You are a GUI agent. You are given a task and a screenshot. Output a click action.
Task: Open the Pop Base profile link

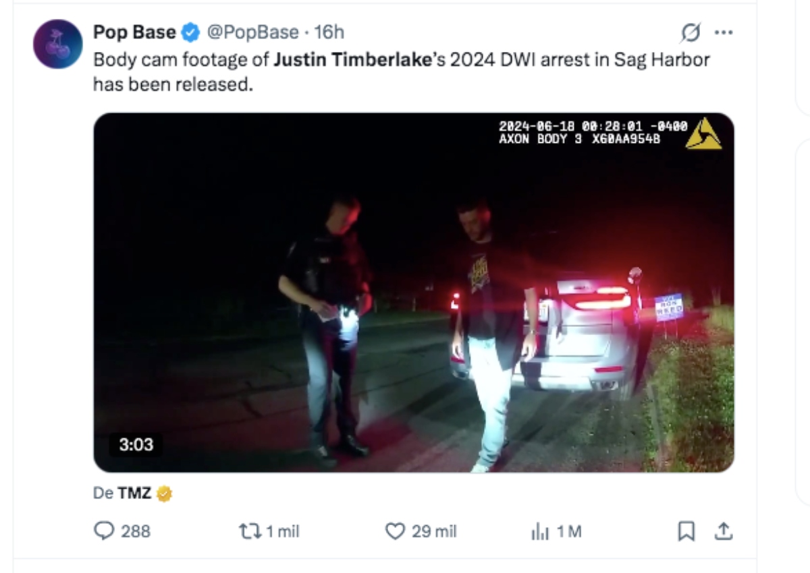(132, 31)
